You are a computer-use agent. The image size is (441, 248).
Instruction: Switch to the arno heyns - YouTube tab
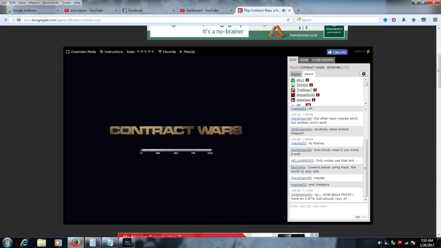tap(90, 10)
